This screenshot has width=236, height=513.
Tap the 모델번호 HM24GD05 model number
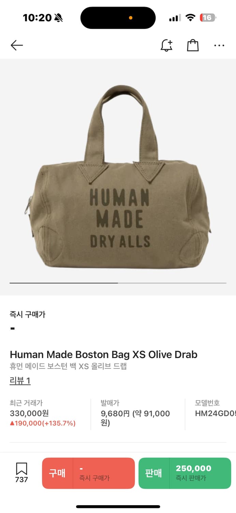216,408
